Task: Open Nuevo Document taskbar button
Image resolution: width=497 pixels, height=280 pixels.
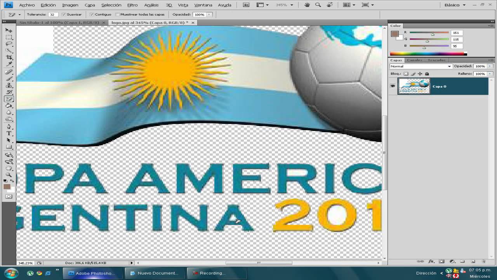Action: 155,273
